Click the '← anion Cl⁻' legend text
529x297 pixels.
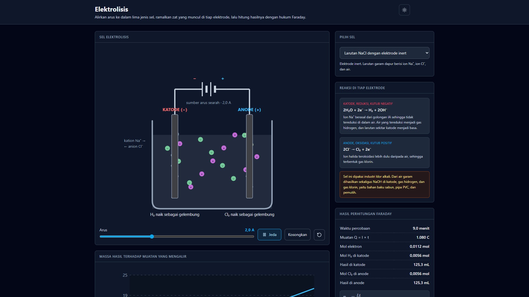click(x=133, y=147)
